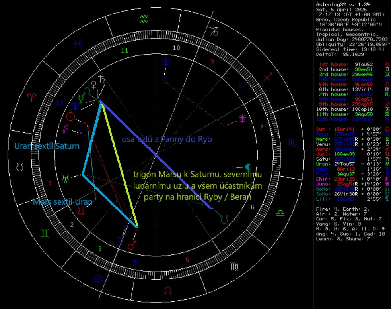Click the blue Neptune trident glyph
The width and height of the screenshot is (391, 309).
click(75, 106)
